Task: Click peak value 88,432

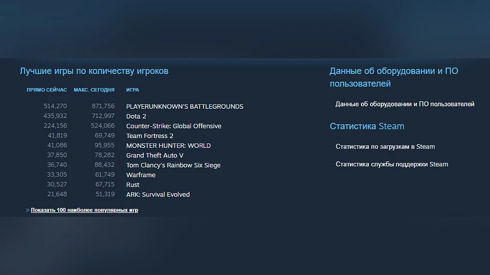Action: [x=105, y=165]
